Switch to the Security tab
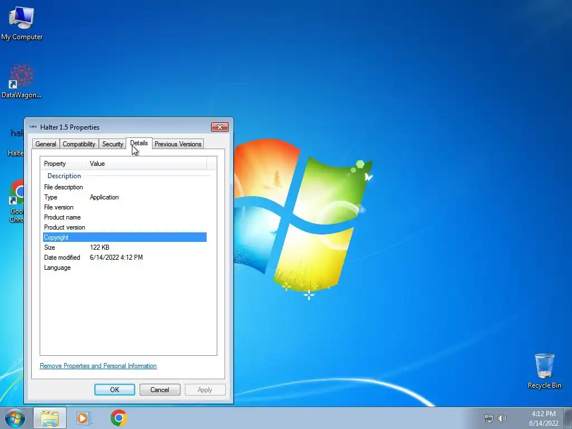The width and height of the screenshot is (572, 429). (x=112, y=144)
